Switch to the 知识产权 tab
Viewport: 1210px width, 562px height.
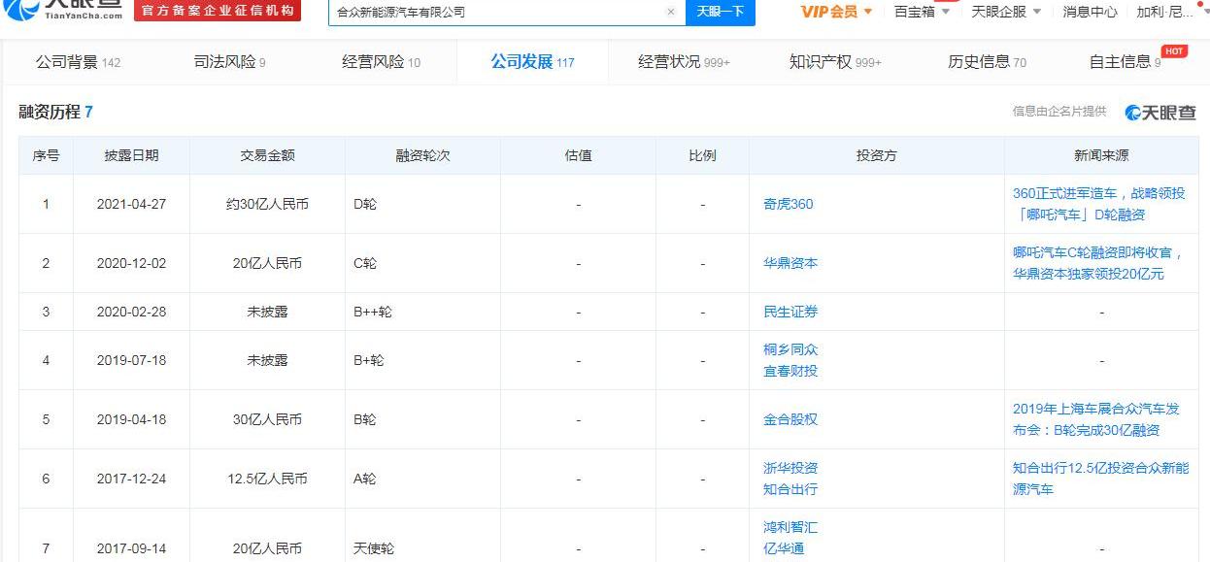835,62
